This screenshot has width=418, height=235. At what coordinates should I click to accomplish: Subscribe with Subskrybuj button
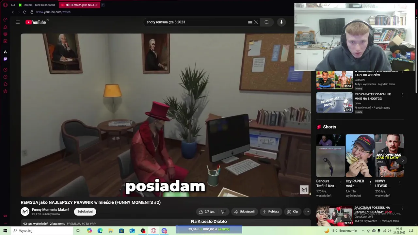[85, 211]
